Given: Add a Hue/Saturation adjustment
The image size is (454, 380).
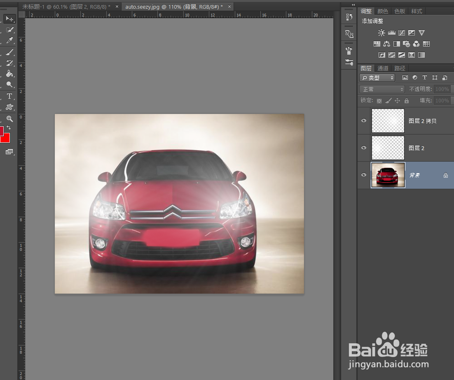Looking at the screenshot, I should click(x=377, y=44).
